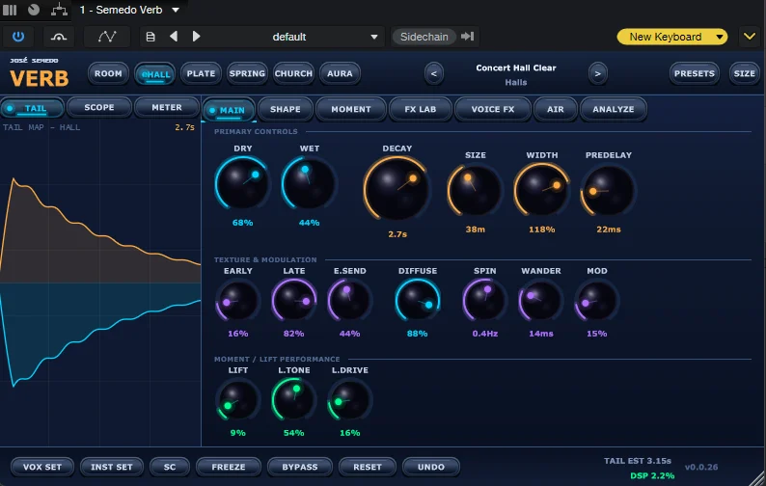Click the VOX SET button

point(42,467)
